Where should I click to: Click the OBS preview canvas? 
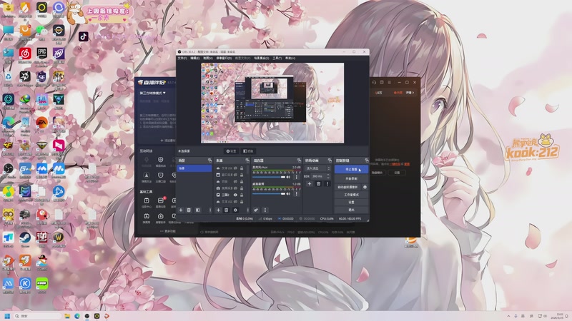coord(272,103)
